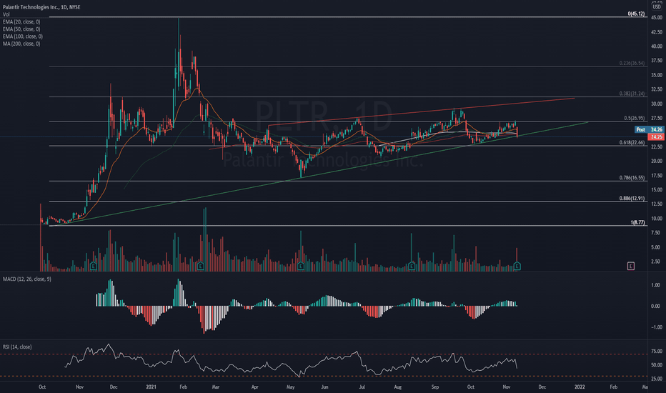Click the Dec label before 2022 on time axis
This screenshot has width=666, height=393.
542,387
